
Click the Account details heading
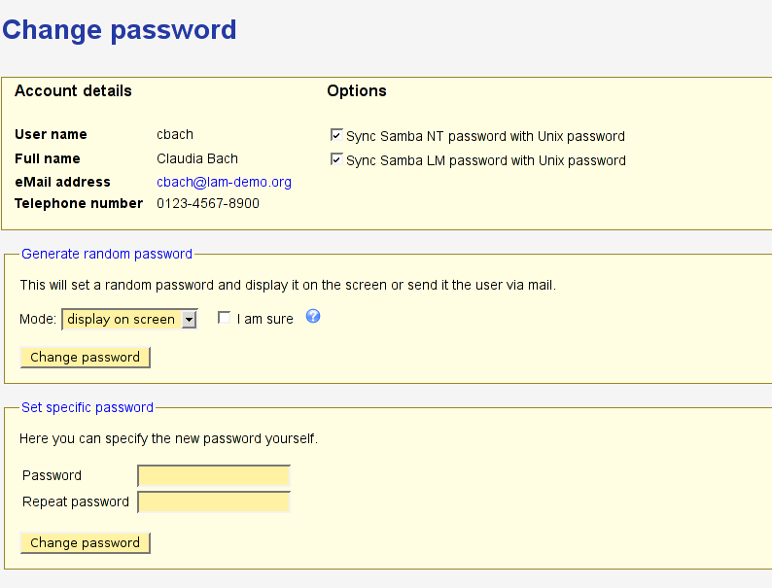(x=73, y=91)
